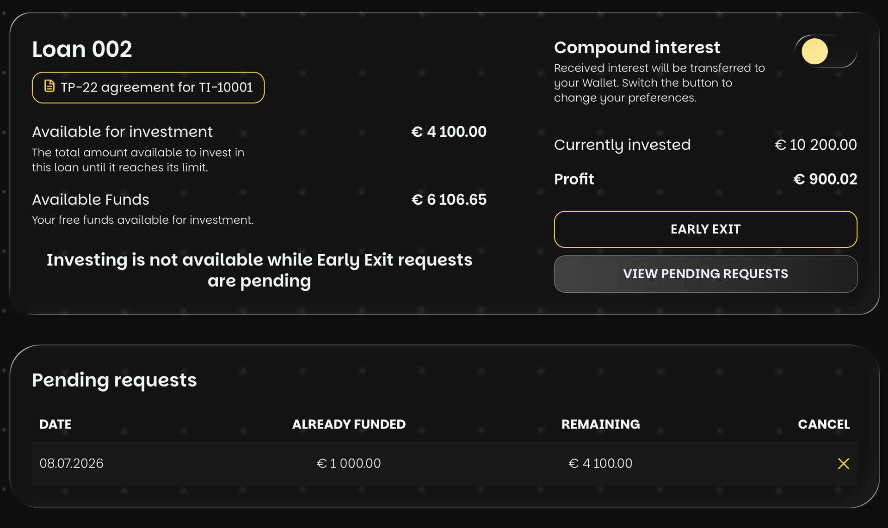Toggle the Compound interest switch
This screenshot has width=888, height=528.
(826, 51)
